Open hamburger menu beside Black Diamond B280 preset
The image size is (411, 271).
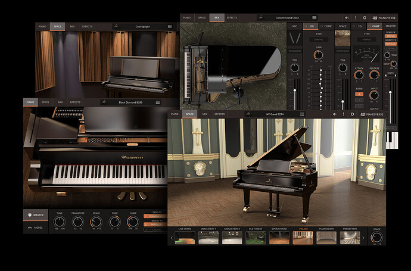pyautogui.click(x=158, y=102)
